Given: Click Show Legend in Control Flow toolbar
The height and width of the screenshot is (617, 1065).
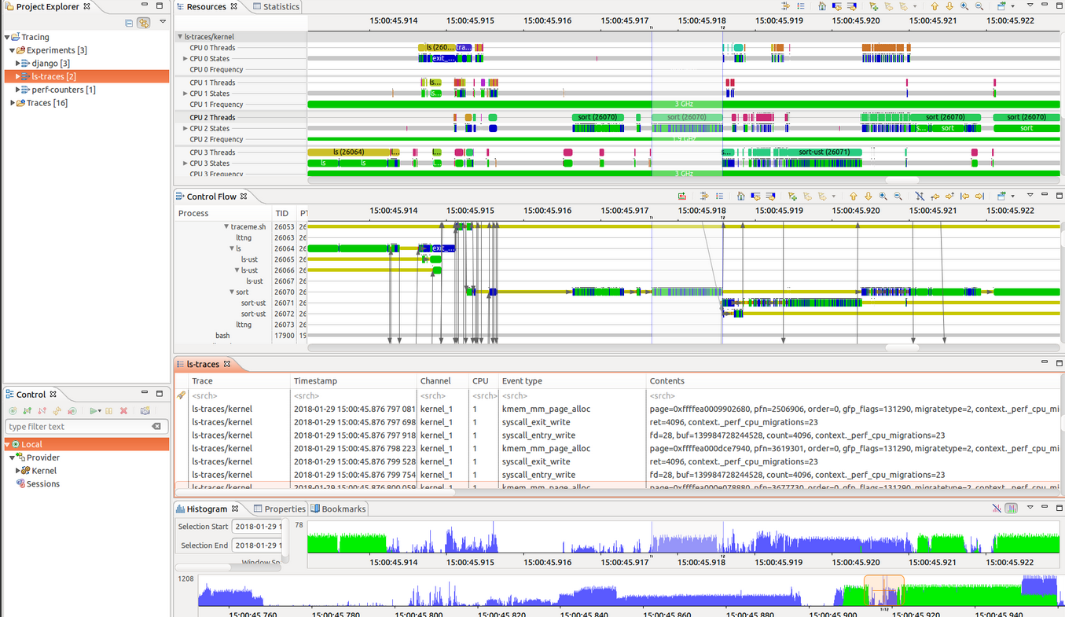Looking at the screenshot, I should (719, 196).
